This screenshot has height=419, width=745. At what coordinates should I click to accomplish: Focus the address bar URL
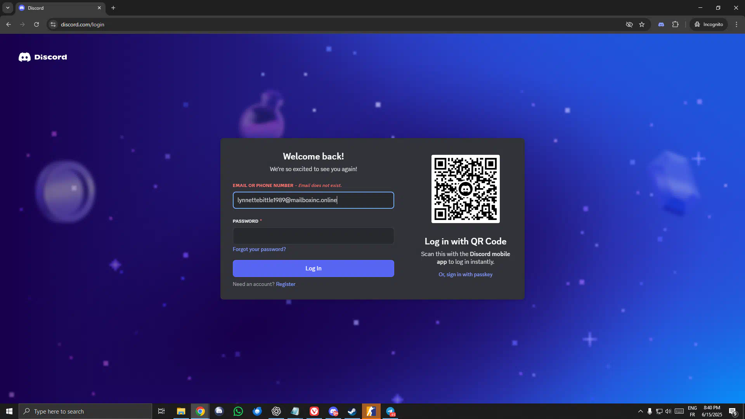click(83, 24)
